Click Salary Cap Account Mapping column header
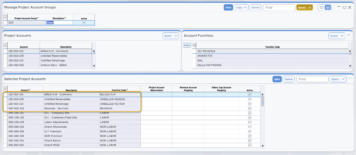The width and height of the screenshot is (356, 155). (221, 89)
